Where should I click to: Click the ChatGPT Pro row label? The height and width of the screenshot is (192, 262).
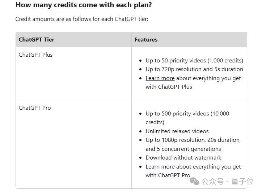(35, 108)
